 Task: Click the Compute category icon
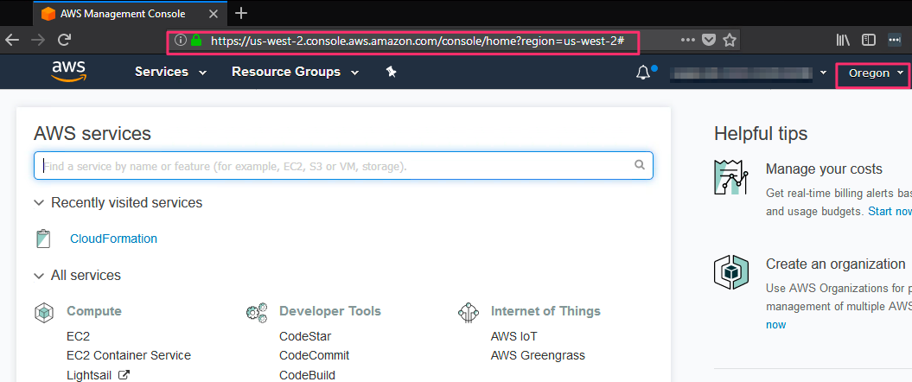tap(44, 312)
